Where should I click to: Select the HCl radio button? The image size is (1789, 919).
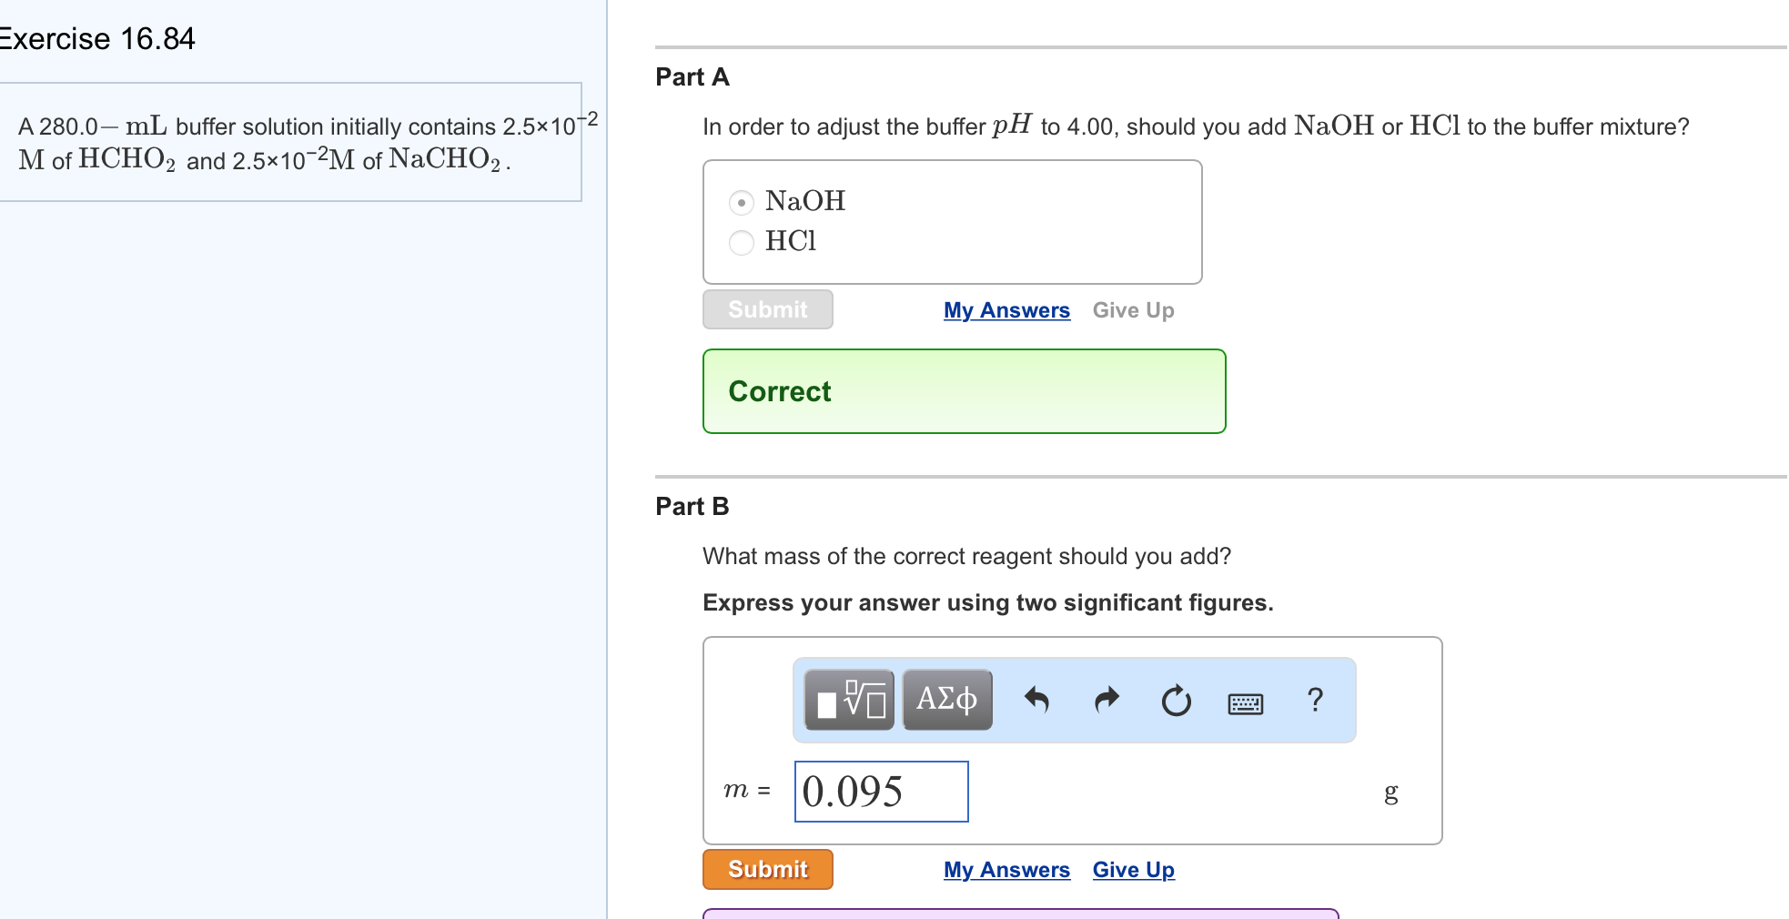742,243
